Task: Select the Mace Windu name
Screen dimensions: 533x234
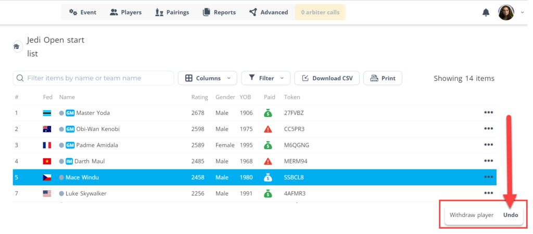Action: [82, 177]
